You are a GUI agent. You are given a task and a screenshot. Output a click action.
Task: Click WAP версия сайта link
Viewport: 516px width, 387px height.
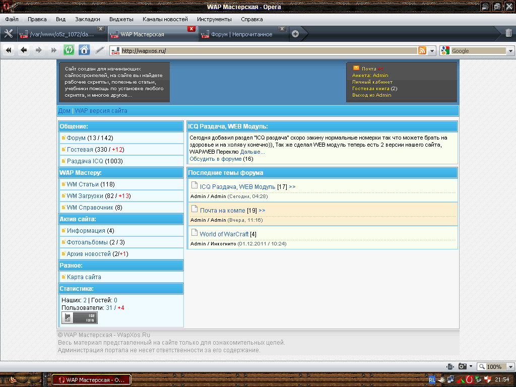(101, 111)
